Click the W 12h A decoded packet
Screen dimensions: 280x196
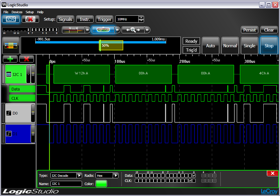[x=81, y=74]
